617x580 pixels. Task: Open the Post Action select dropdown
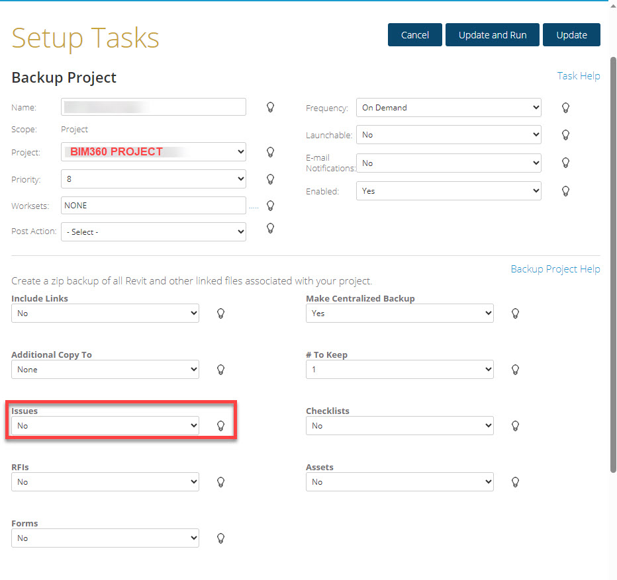(x=153, y=232)
